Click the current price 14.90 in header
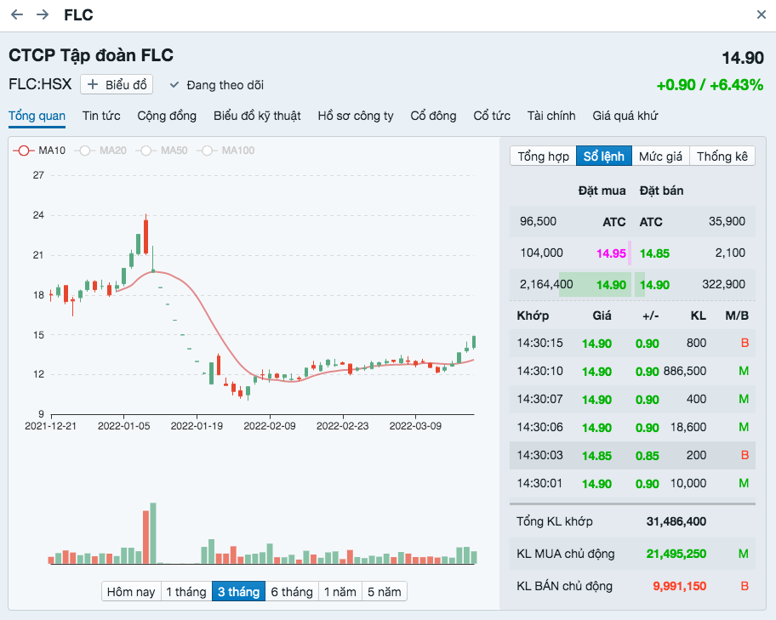 point(743,58)
